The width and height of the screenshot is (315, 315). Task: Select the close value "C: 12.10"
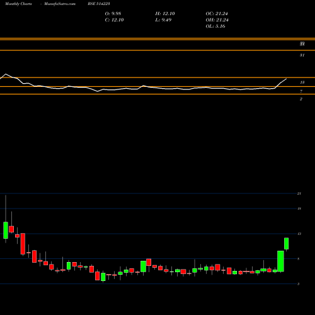(x=114, y=20)
